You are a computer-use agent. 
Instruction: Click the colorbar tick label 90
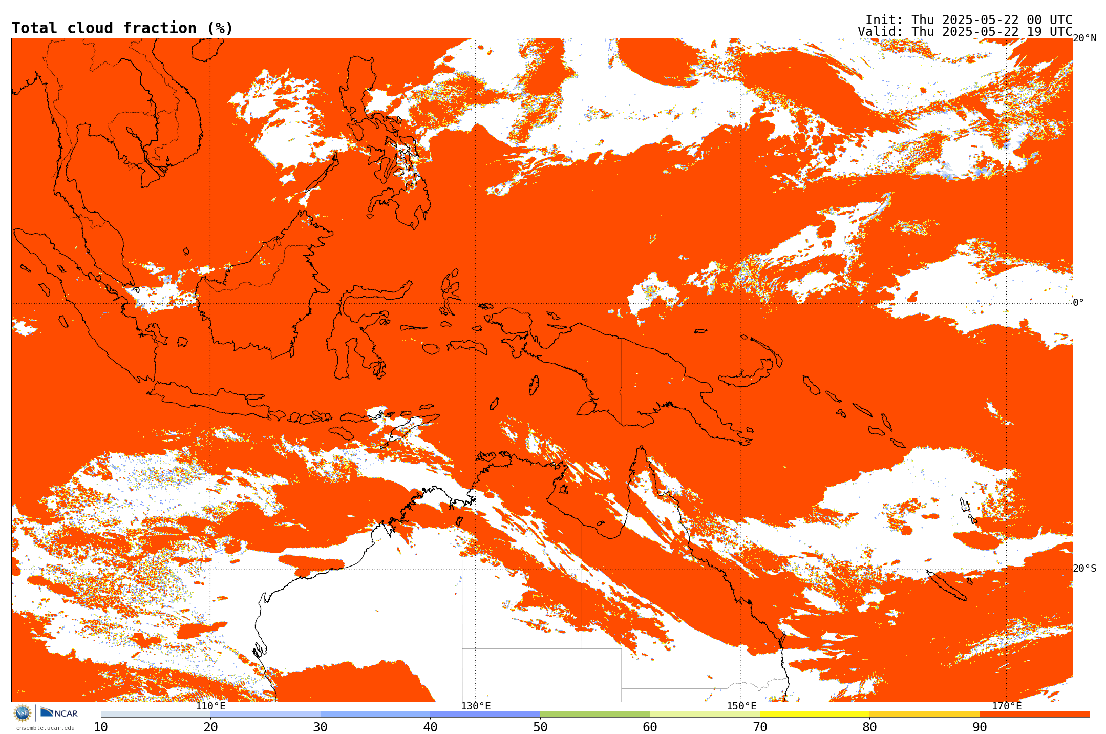[x=980, y=727]
